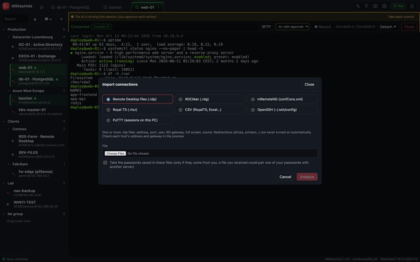
Task: Open the settings gear icon
Action: 384,6
